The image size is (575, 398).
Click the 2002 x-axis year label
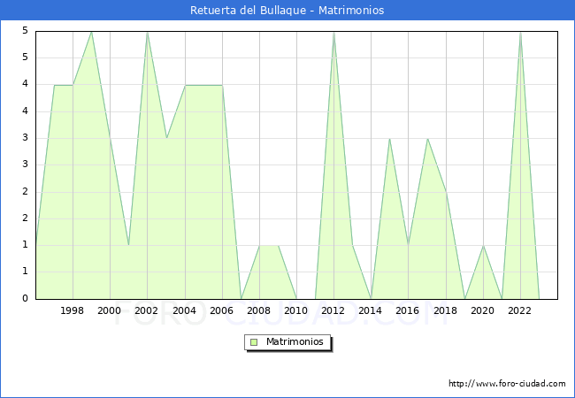point(147,310)
